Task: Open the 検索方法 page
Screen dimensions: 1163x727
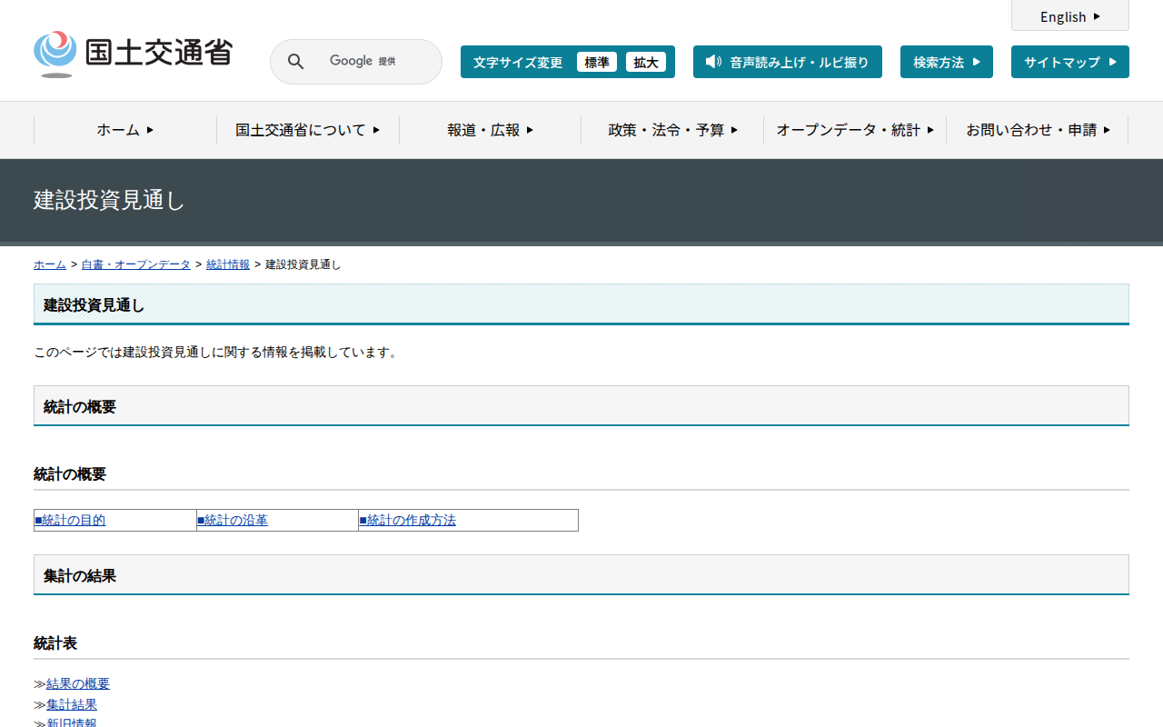Action: [x=946, y=62]
